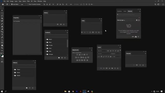This screenshot has width=165, height=93.
Task: Expand the Trees pattern folder
Action: [13, 69]
